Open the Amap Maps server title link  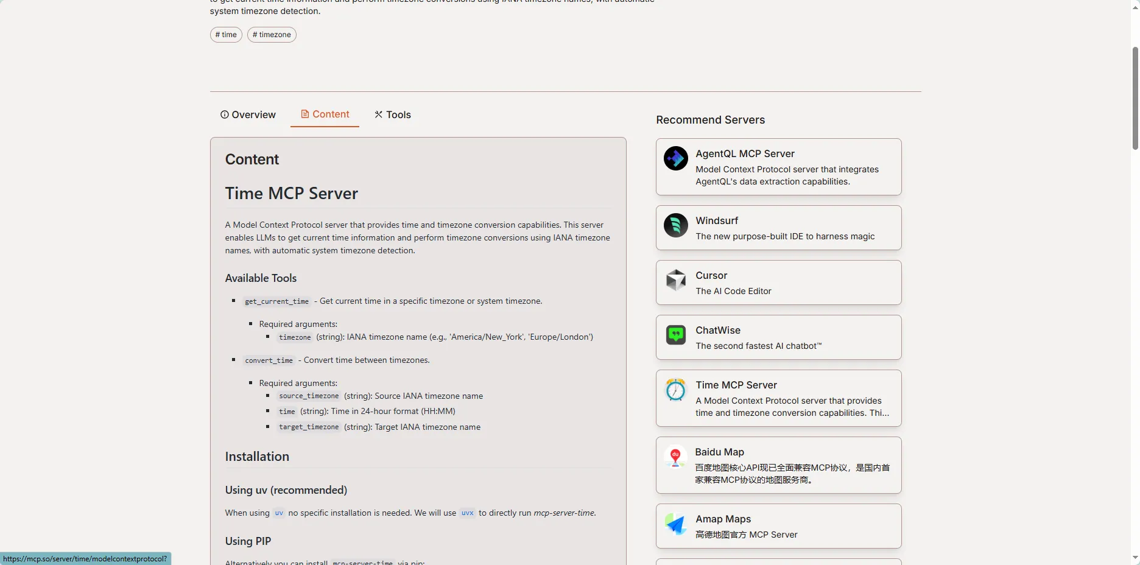[x=723, y=519]
